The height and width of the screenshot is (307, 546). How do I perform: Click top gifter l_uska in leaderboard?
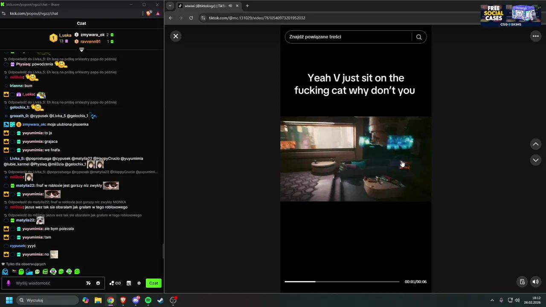(65, 35)
